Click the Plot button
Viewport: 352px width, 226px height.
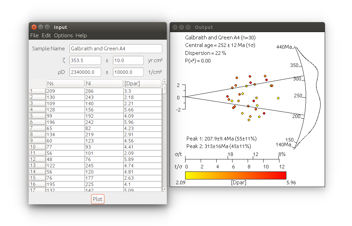click(98, 199)
